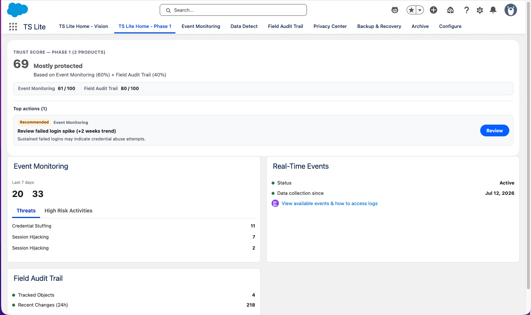Click the cat-face icon beside favorites

pyautogui.click(x=395, y=10)
